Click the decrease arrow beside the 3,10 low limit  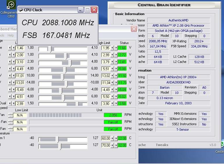[x=10, y=62]
